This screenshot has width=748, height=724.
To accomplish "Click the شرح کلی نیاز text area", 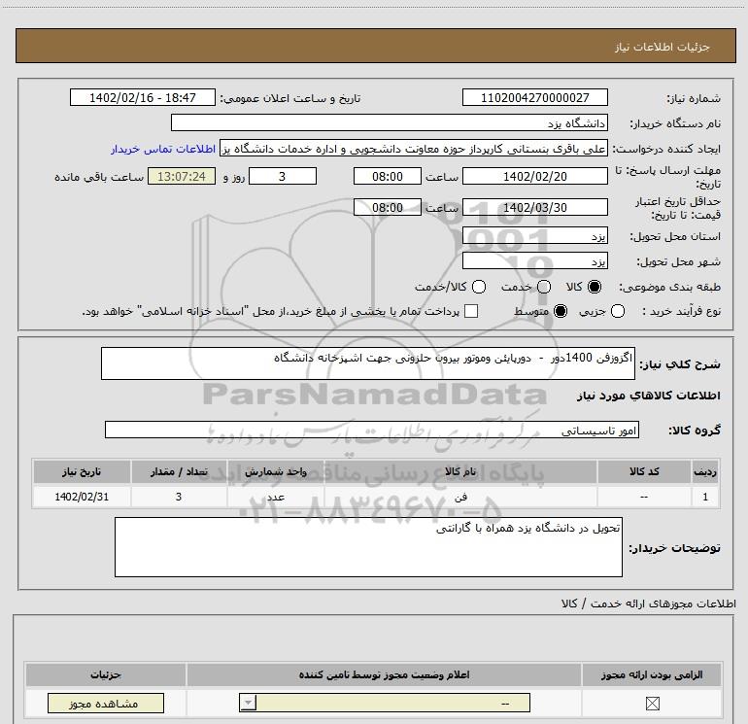I will (x=368, y=363).
